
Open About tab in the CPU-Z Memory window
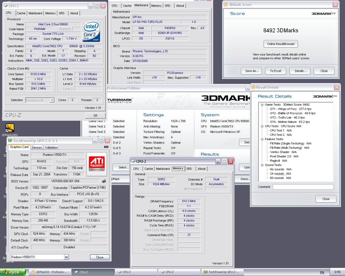pyautogui.click(x=202, y=169)
